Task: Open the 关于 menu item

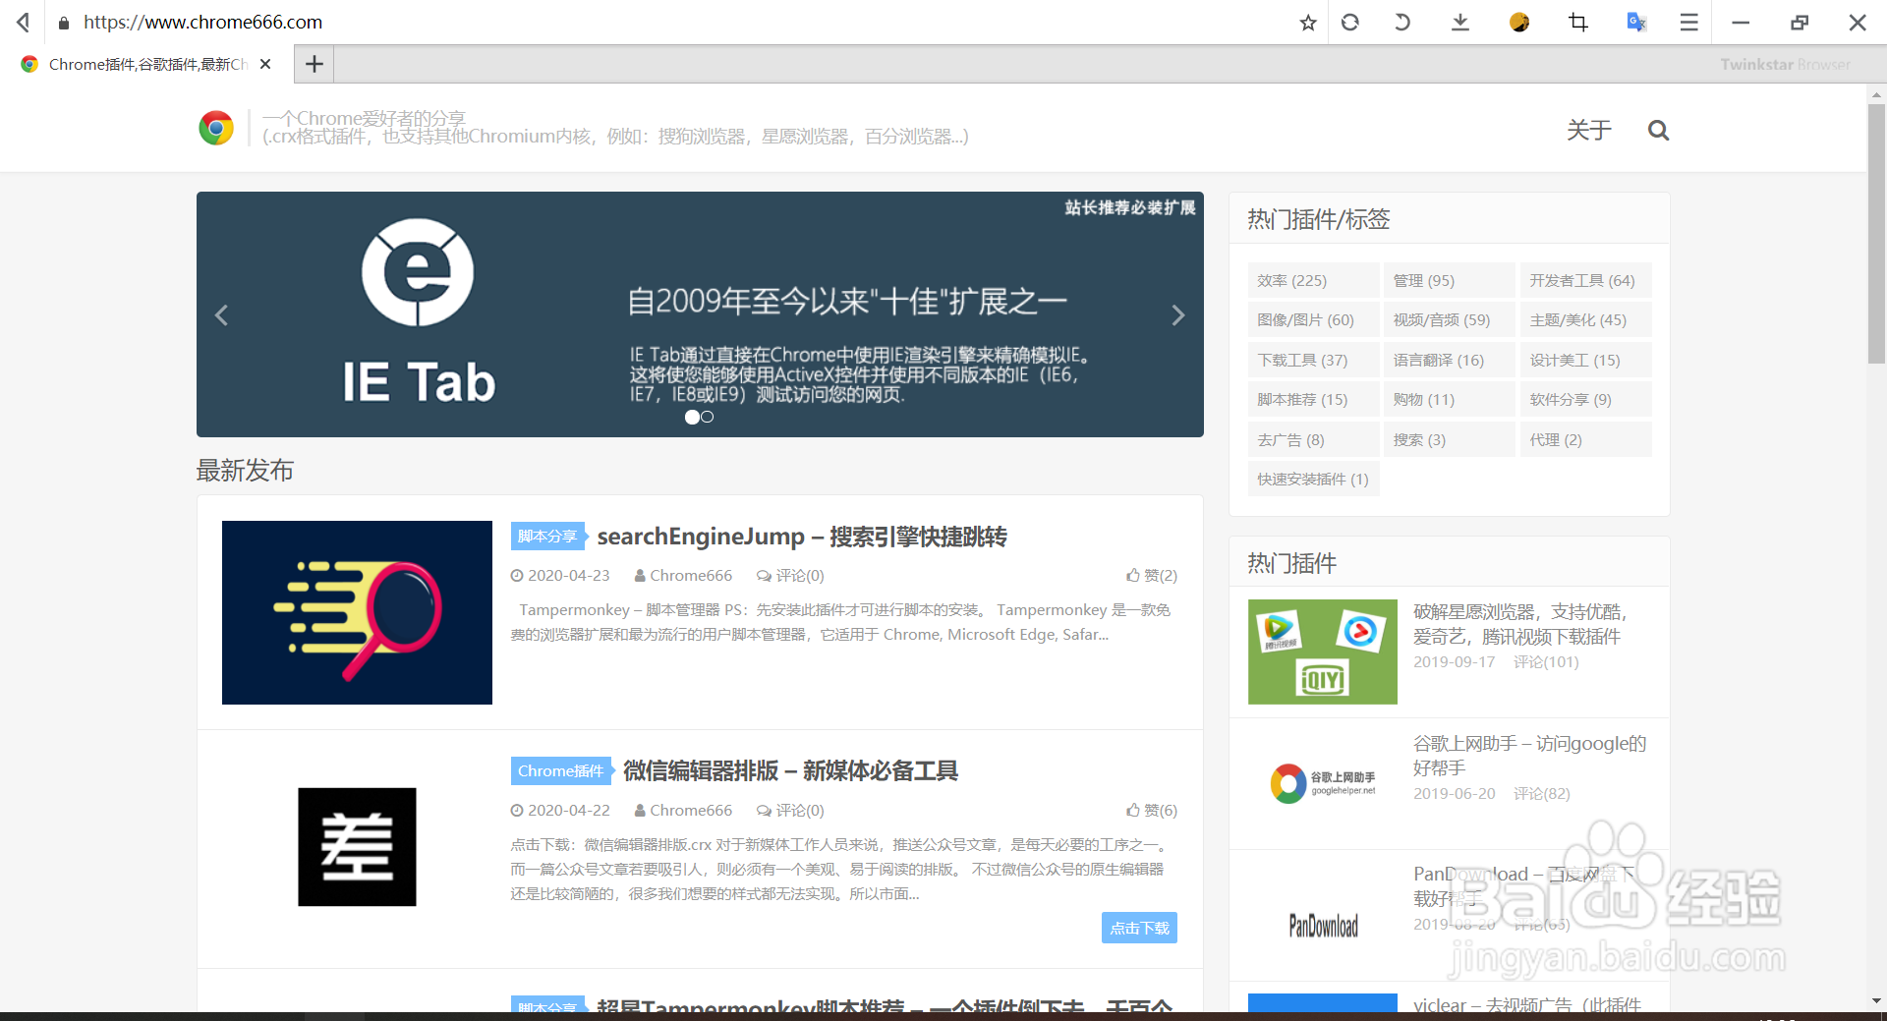Action: 1589,130
